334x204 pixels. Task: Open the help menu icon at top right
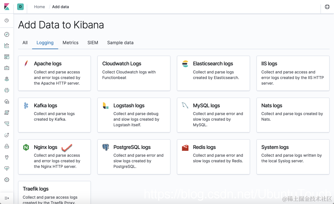[x=327, y=7]
